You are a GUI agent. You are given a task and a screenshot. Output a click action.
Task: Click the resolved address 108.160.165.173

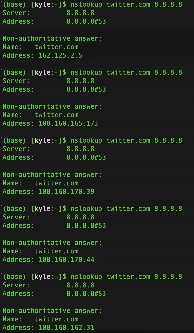click(x=68, y=123)
